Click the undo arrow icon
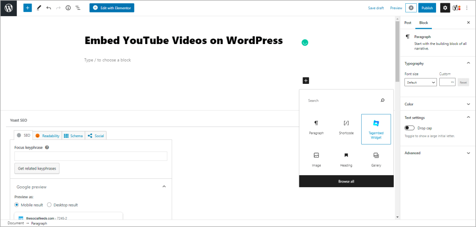The height and width of the screenshot is (227, 476). coord(49,8)
